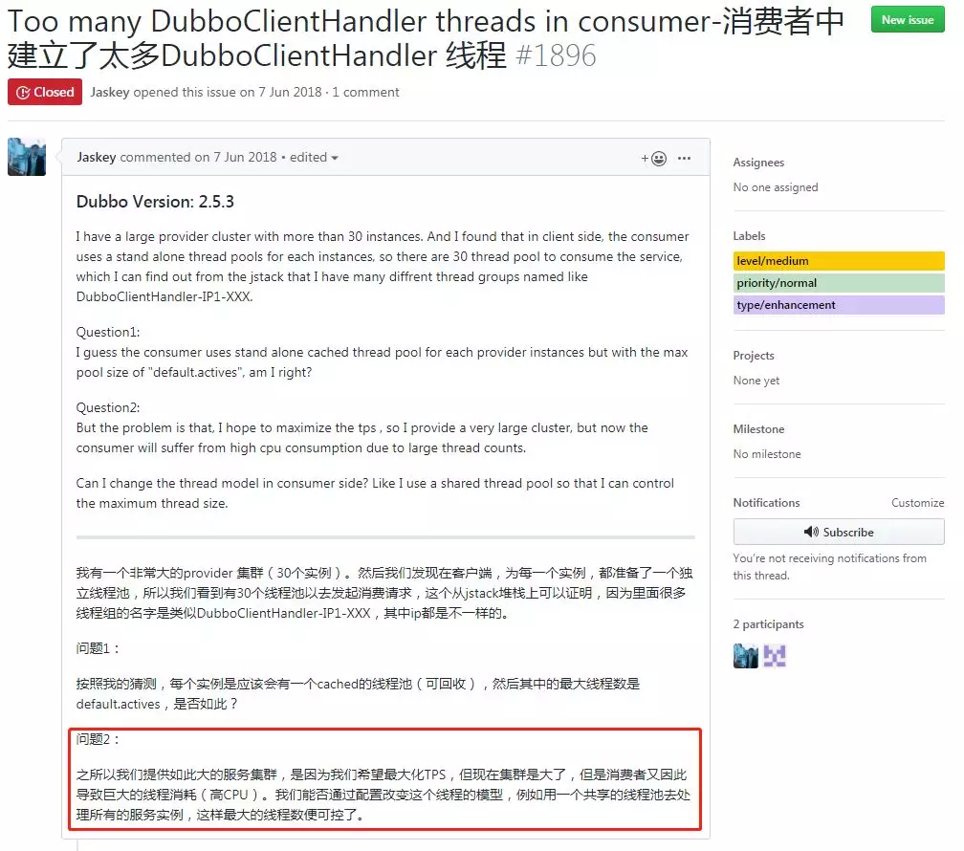The width and height of the screenshot is (964, 851).
Task: Click the 问题1： text line
Action: (x=99, y=648)
